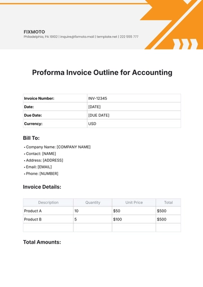Image resolution: width=203 pixels, height=287 pixels.
Task: Click the 'Date:' label cell
Action: (x=55, y=107)
